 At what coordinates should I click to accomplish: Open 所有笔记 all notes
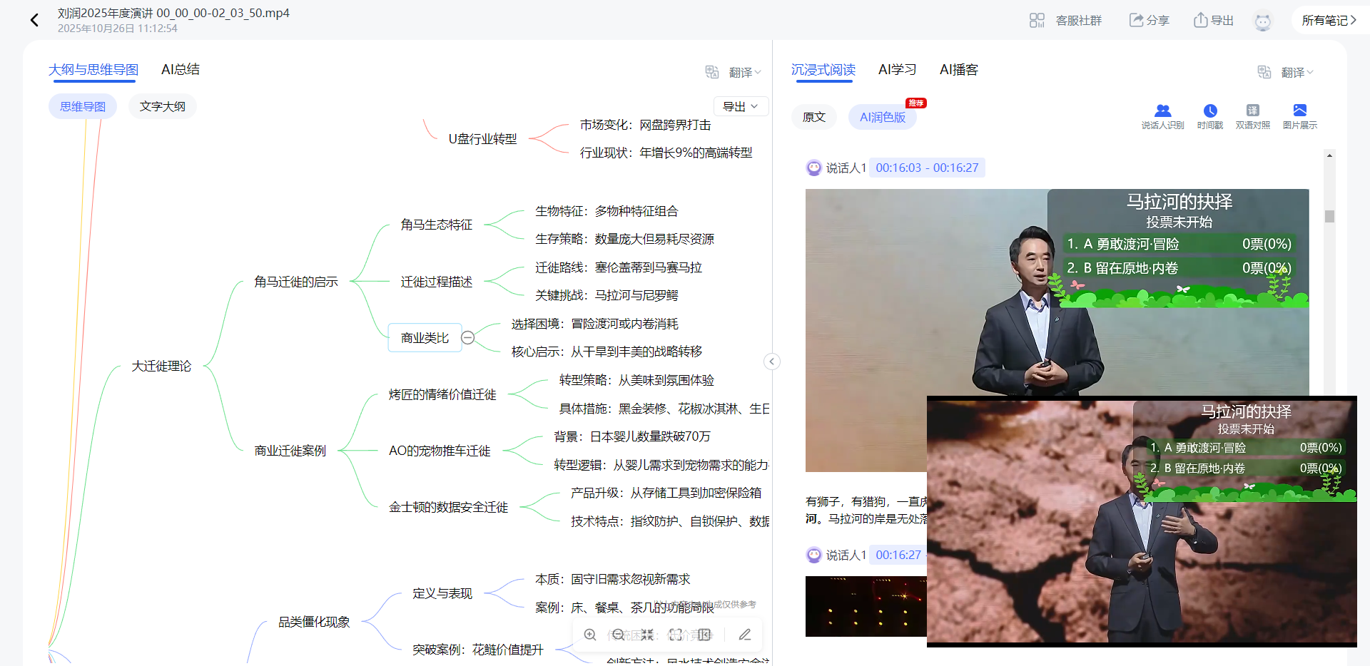(1329, 20)
